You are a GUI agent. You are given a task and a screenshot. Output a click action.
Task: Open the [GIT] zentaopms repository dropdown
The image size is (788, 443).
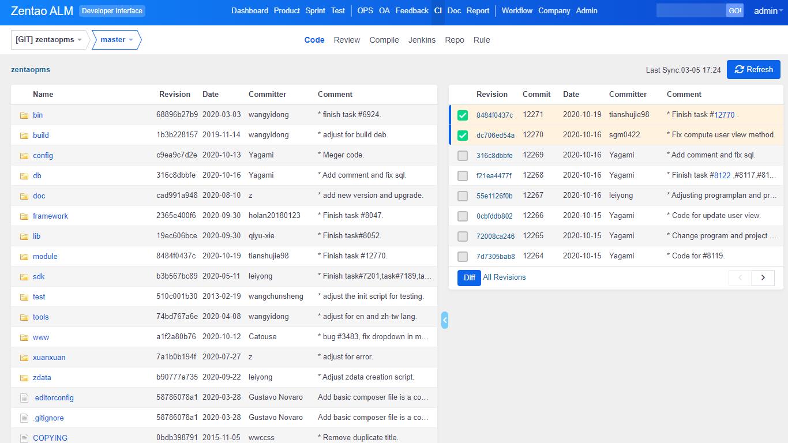click(x=50, y=40)
